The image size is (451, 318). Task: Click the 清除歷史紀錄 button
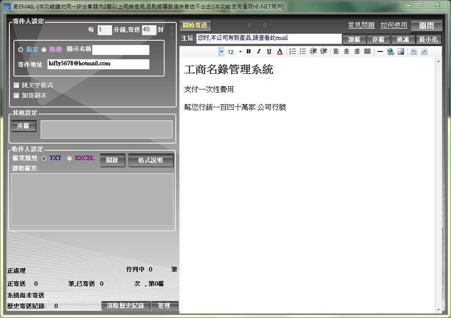(x=126, y=305)
